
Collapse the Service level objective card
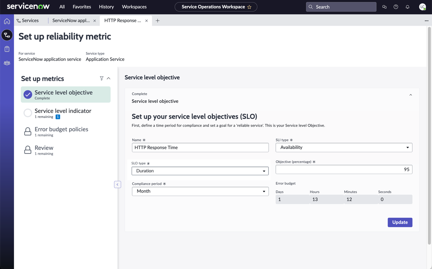point(411,95)
